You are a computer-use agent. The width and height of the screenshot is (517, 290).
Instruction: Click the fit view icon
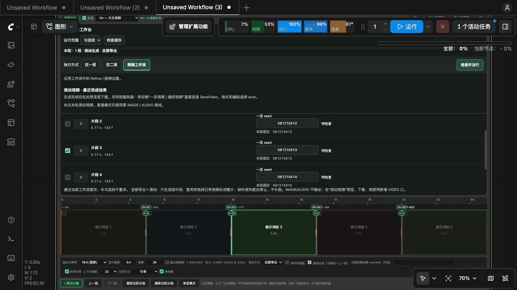pos(448,278)
